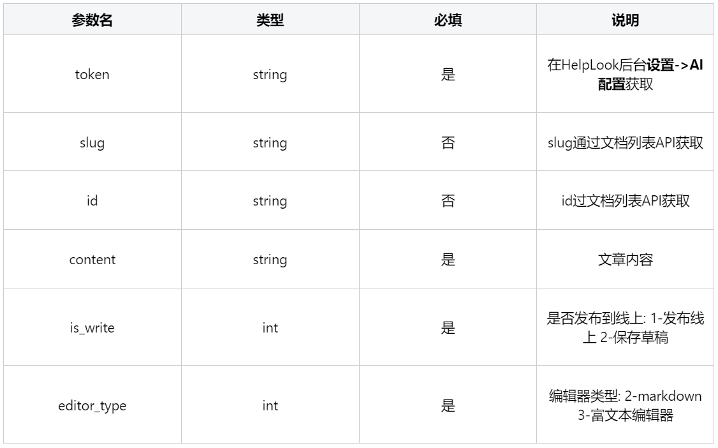The height and width of the screenshot is (448, 718).
Task: Click the 是 value in content row
Action: 448,260
